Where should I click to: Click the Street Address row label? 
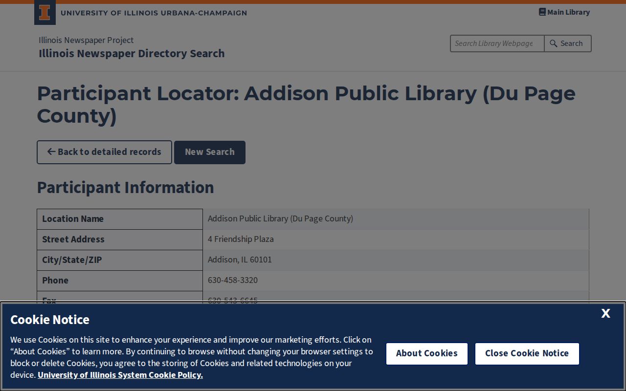point(73,239)
